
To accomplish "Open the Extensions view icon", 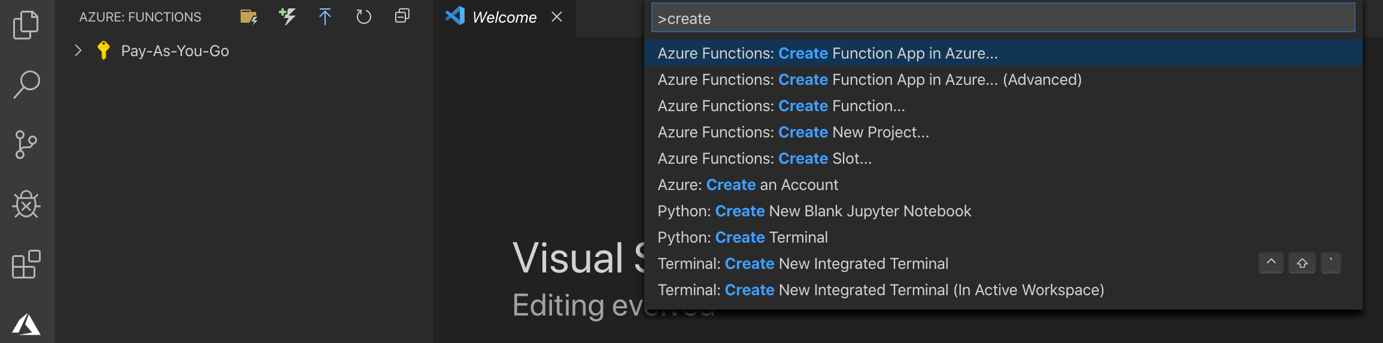I will (x=26, y=264).
